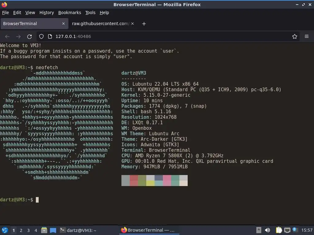This screenshot has height=235, width=314.
Task: Click the 'Uptime: 10 mins' line
Action: click(142, 100)
